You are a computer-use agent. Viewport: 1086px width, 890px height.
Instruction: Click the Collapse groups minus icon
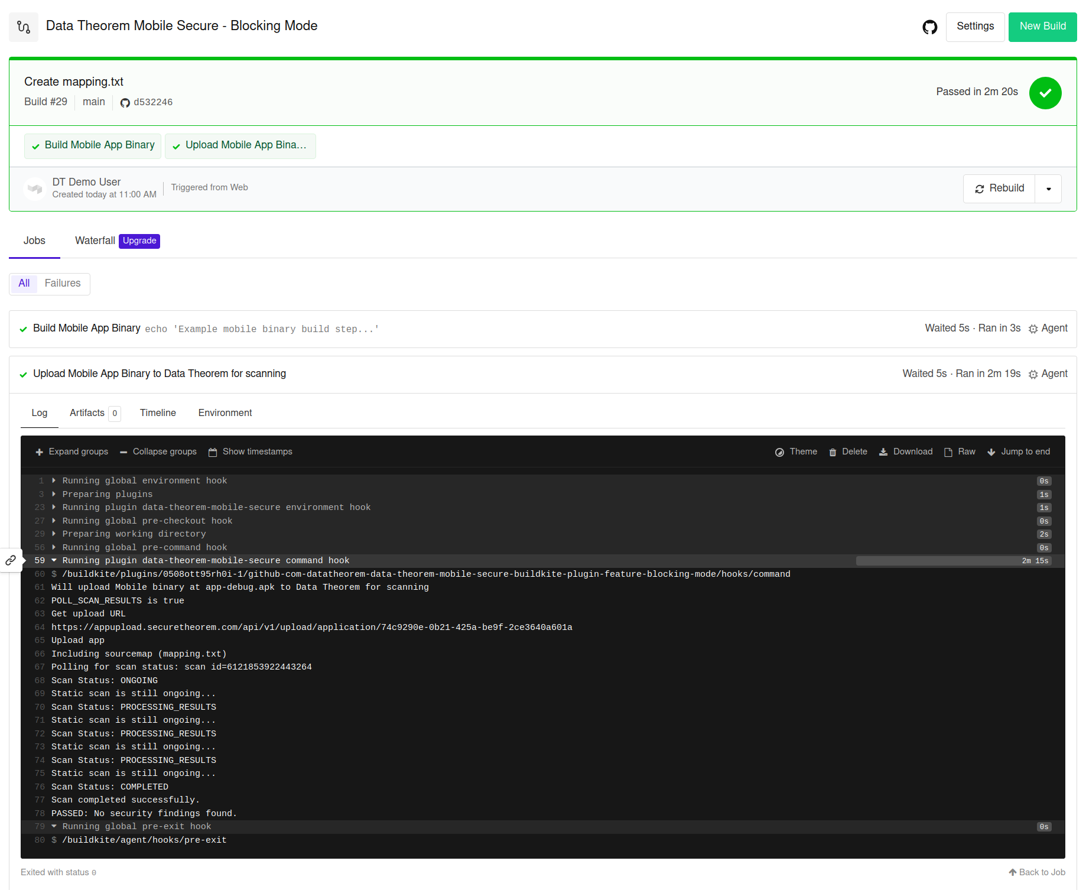123,452
